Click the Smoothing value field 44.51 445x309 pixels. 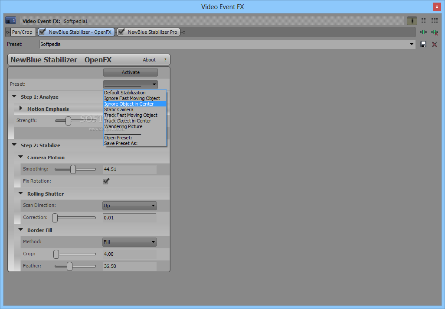(129, 169)
